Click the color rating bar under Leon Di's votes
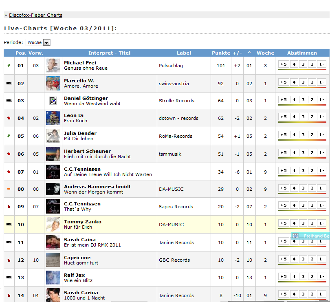 (x=302, y=122)
